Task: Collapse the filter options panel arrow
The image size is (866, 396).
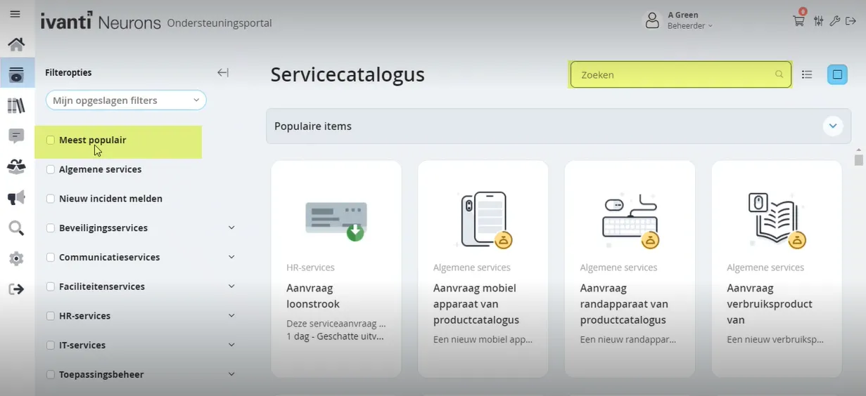Action: pos(223,72)
